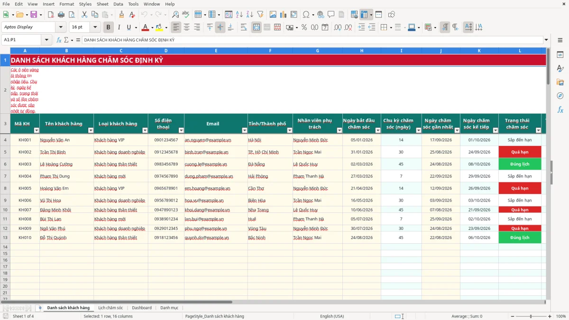
Task: Toggle Center Vertically alignment
Action: (x=220, y=27)
